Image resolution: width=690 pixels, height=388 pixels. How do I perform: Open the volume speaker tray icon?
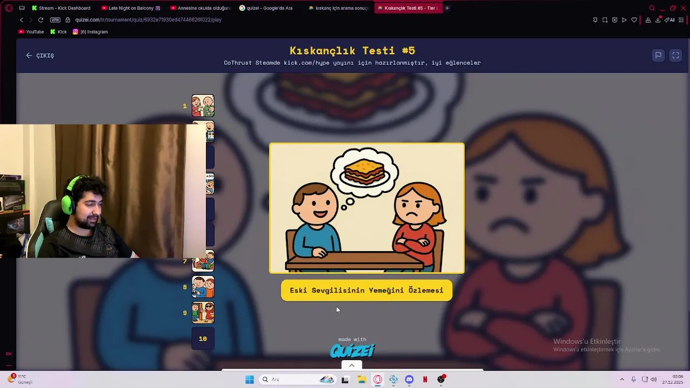tap(653, 380)
